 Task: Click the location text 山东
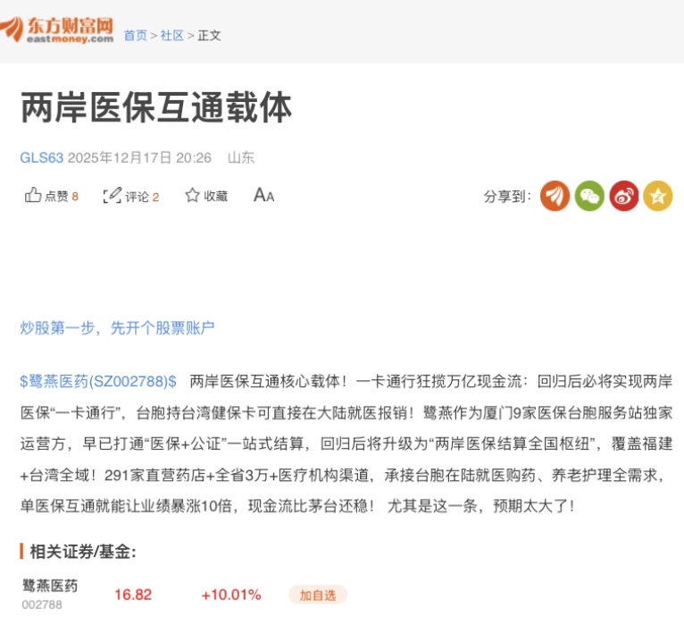[241, 157]
